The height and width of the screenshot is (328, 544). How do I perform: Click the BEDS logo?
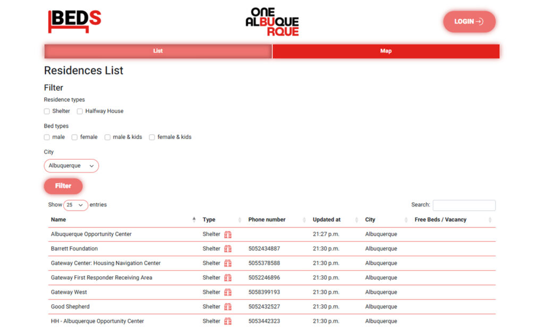point(74,22)
